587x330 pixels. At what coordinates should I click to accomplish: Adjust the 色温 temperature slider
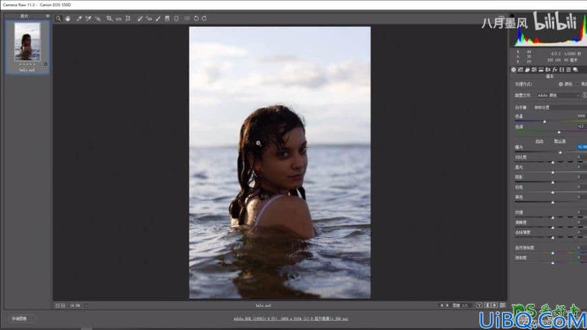pyautogui.click(x=544, y=121)
